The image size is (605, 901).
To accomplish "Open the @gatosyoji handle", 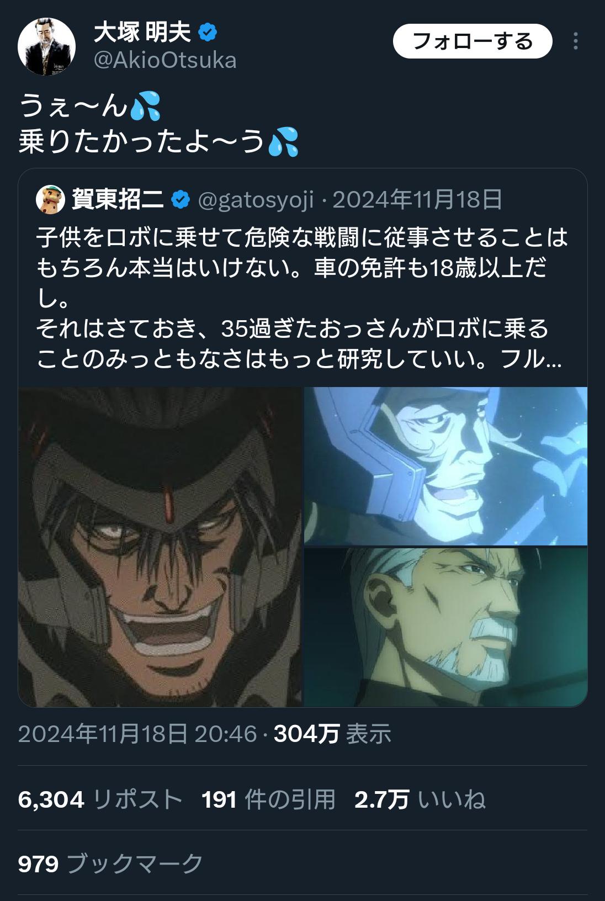I will pos(256,200).
